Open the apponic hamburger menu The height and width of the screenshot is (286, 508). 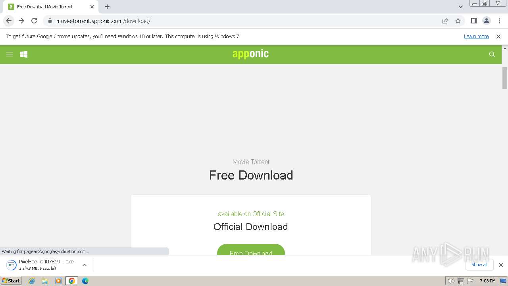point(10,54)
